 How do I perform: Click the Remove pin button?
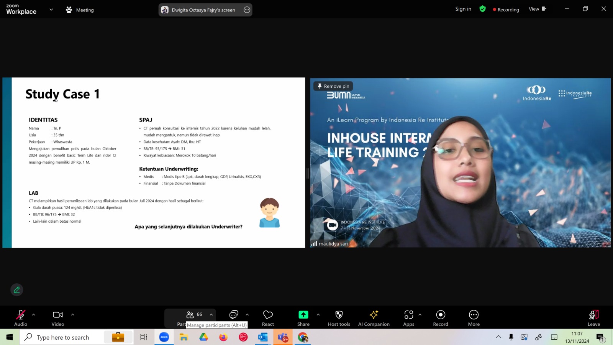333,86
